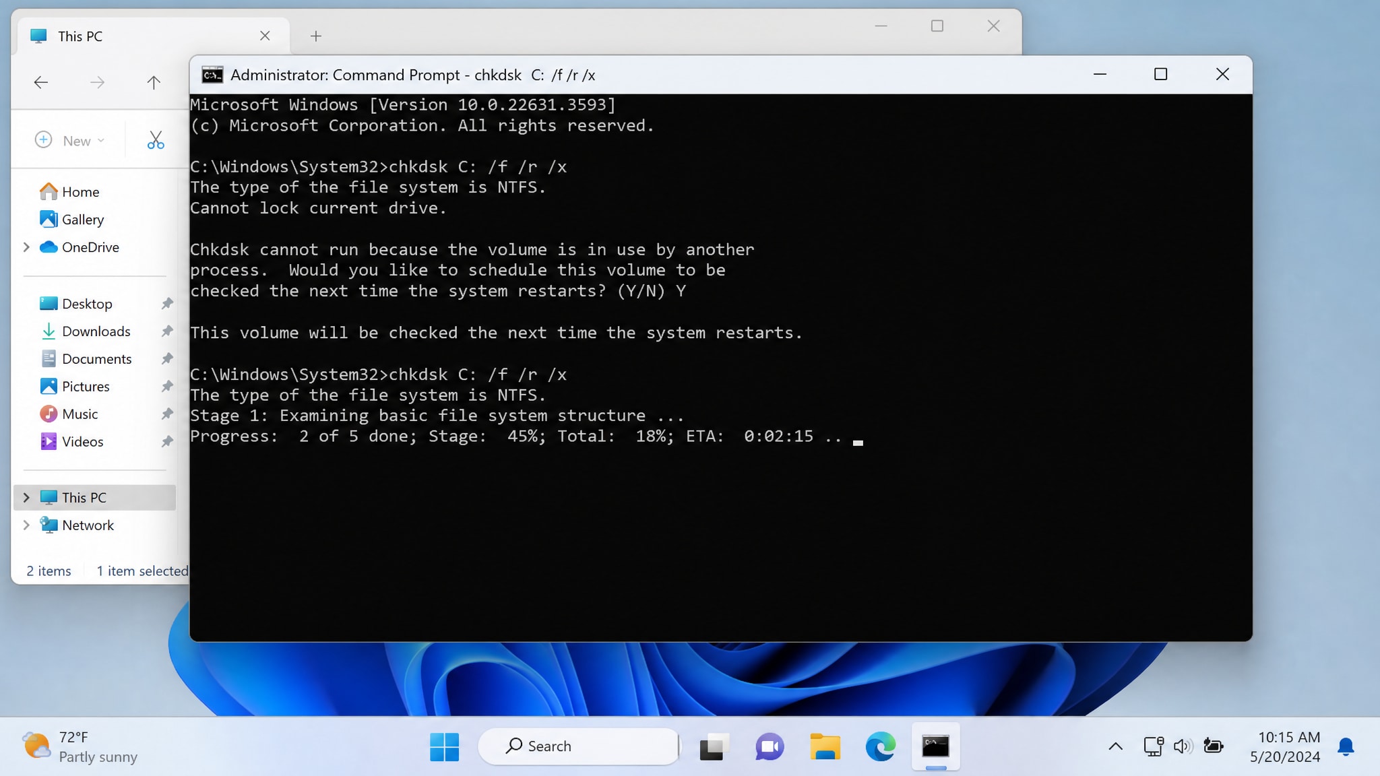
Task: Click the Command Prompt title bar icon
Action: pyautogui.click(x=212, y=75)
